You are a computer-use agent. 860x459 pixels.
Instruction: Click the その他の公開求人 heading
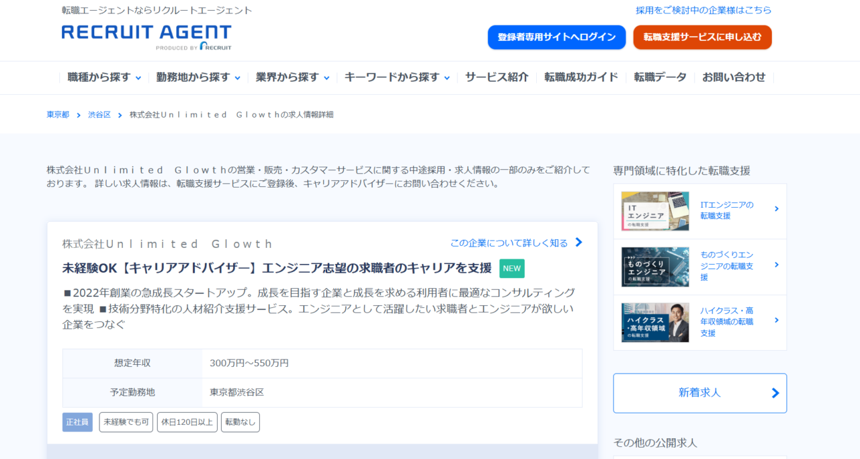[655, 443]
